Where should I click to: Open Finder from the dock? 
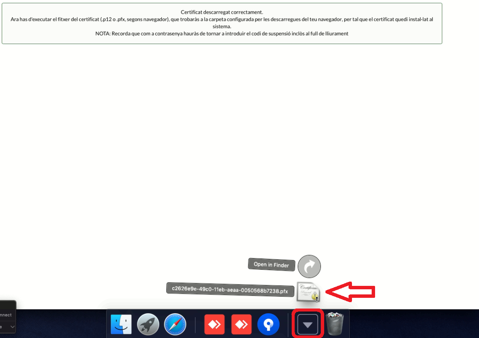(121, 324)
